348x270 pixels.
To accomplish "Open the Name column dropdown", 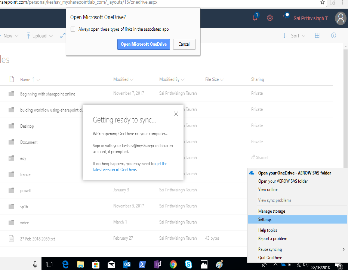I will [39, 80].
